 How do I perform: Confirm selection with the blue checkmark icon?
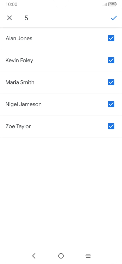click(x=114, y=18)
